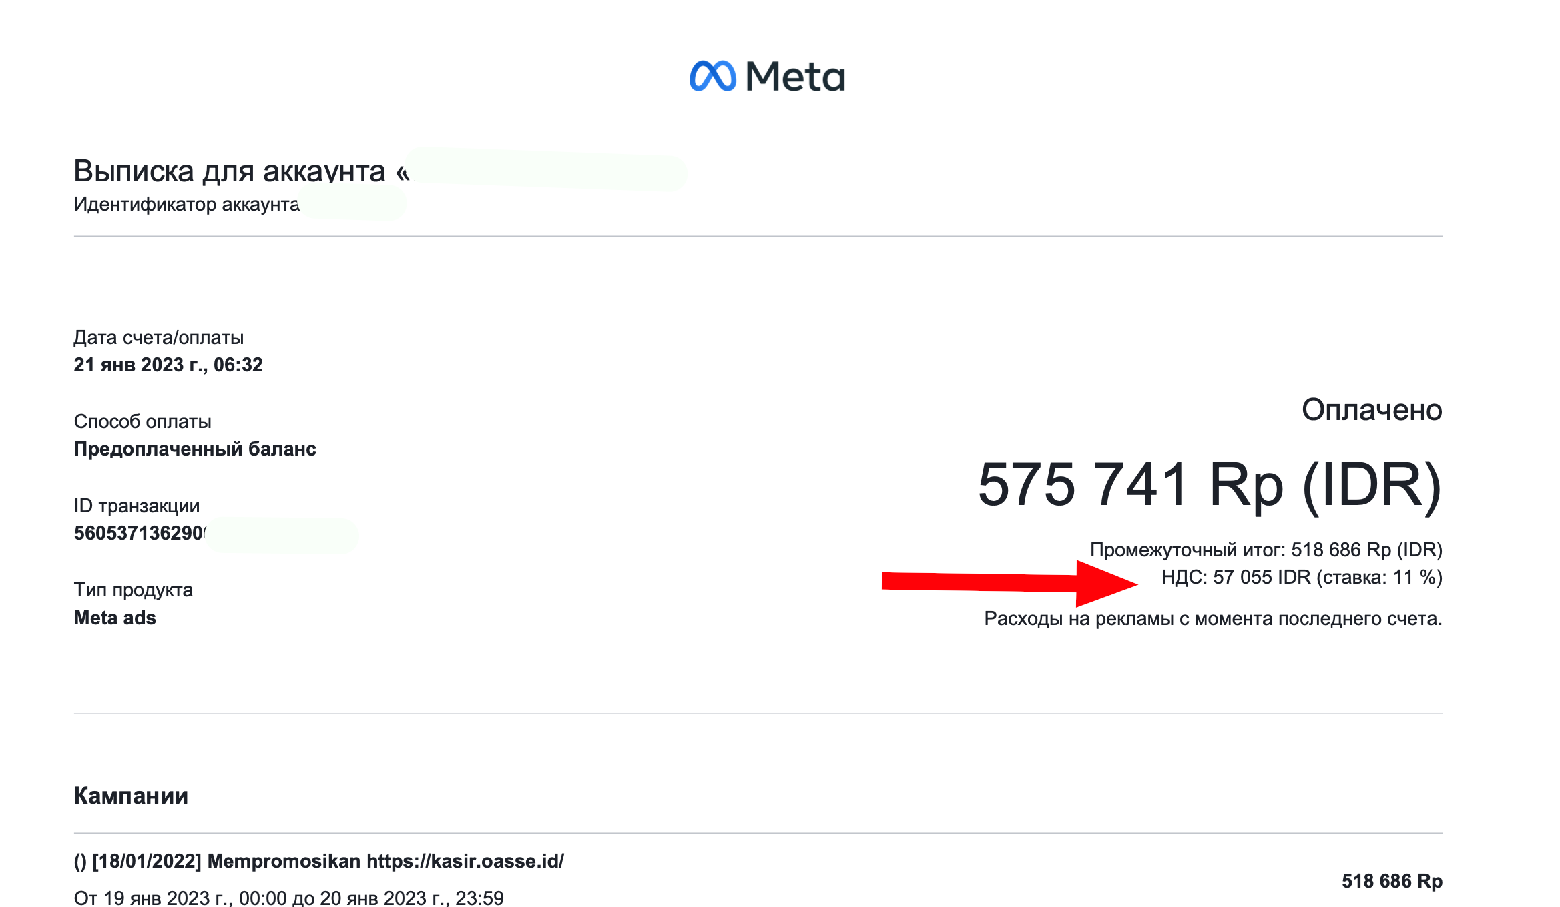
Task: Click the Meta infinity logo icon
Action: pos(712,76)
